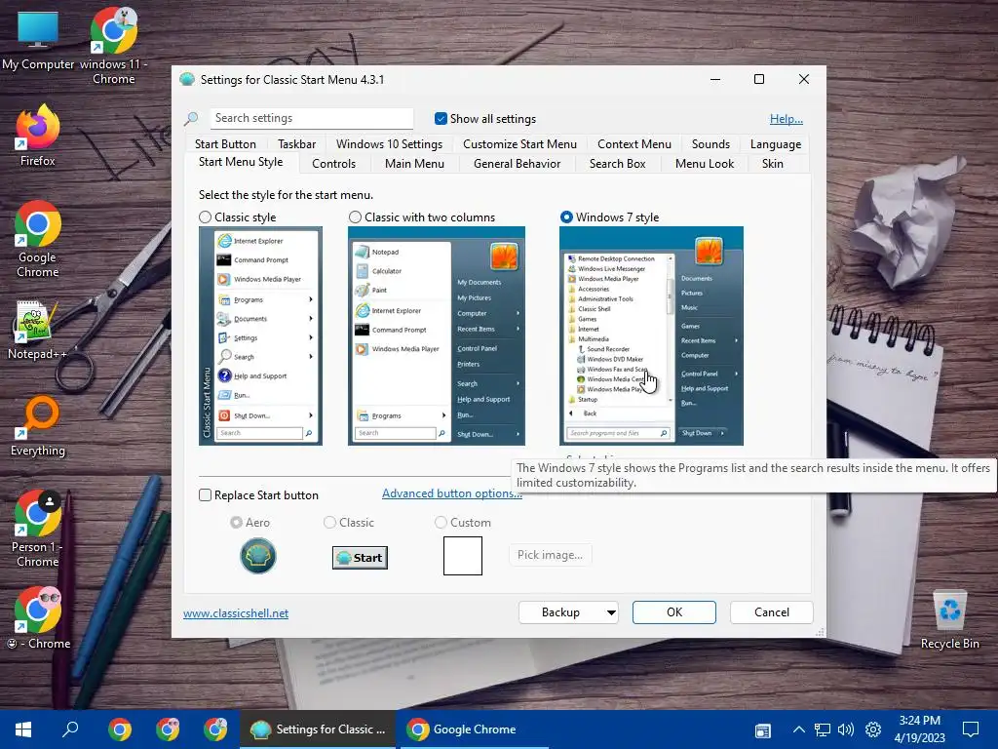Open Customize Start Menu tab
Image resolution: width=998 pixels, height=749 pixels.
coord(520,144)
